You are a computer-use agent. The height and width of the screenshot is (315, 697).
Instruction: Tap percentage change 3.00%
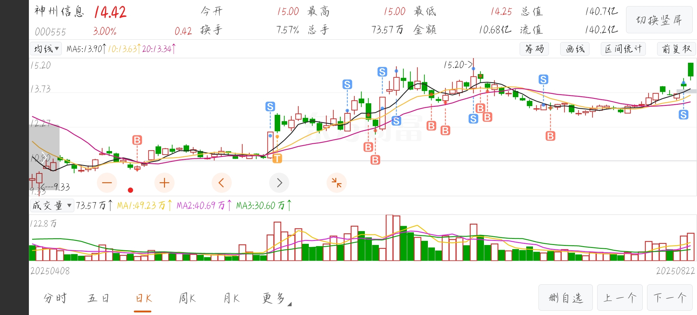coord(104,31)
